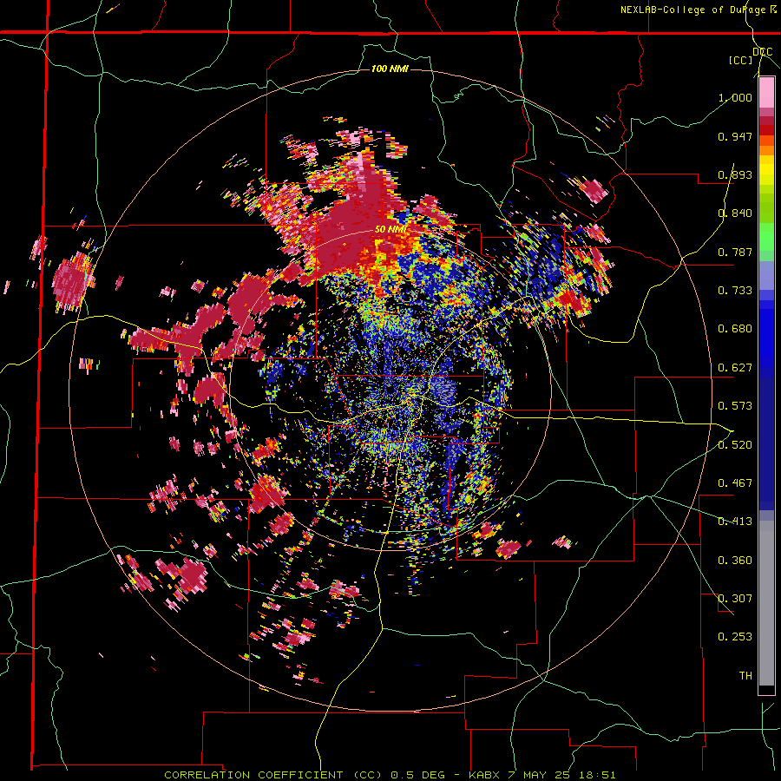Select the 0.893 legend value
Viewport: 781px width, 781px height.
point(735,174)
